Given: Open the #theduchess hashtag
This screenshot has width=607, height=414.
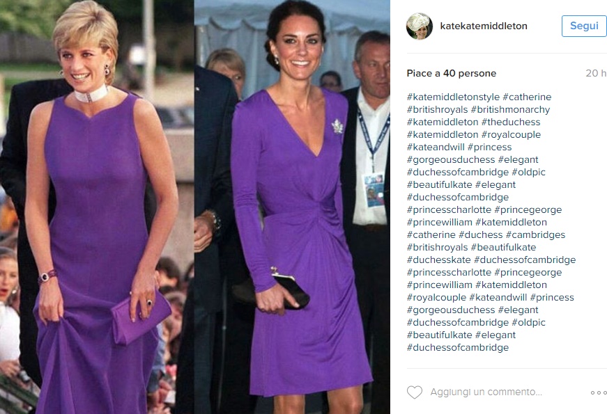Looking at the screenshot, I should (511, 122).
